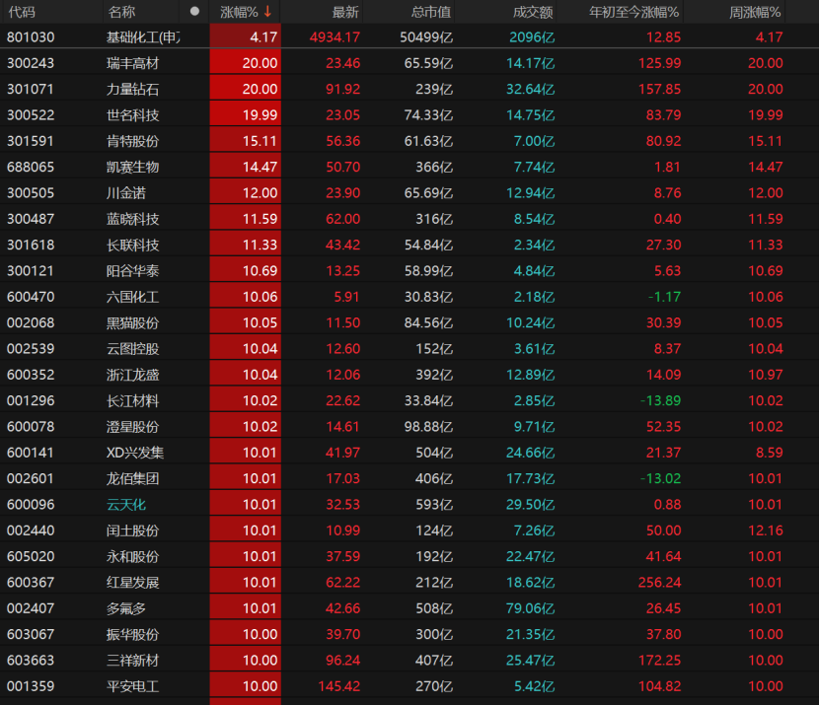Screen dimensions: 820x705
Task: Click the descending sort arrow beside 涨幅%
Action: pos(267,12)
